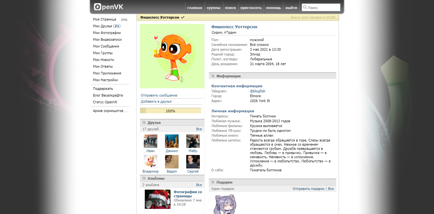Screen dimensions: 434x214
Task: Click Все link in Подарки section
Action: [x=331, y=189]
